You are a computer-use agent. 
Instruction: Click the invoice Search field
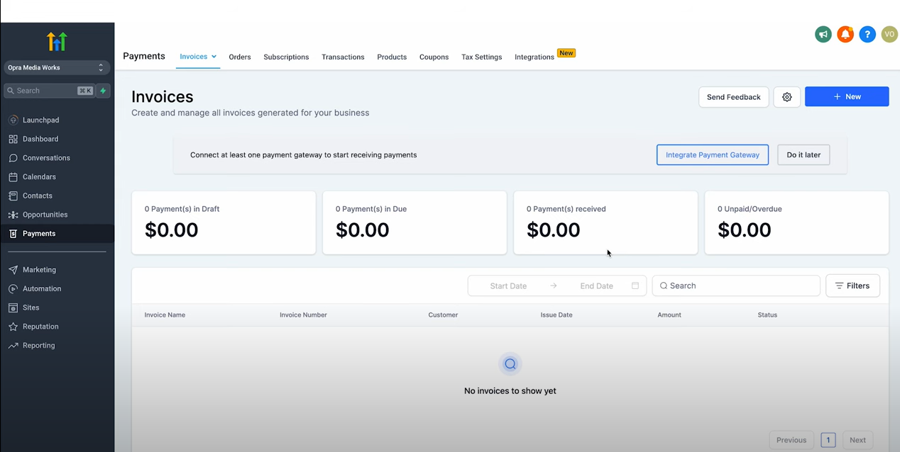[x=736, y=286]
